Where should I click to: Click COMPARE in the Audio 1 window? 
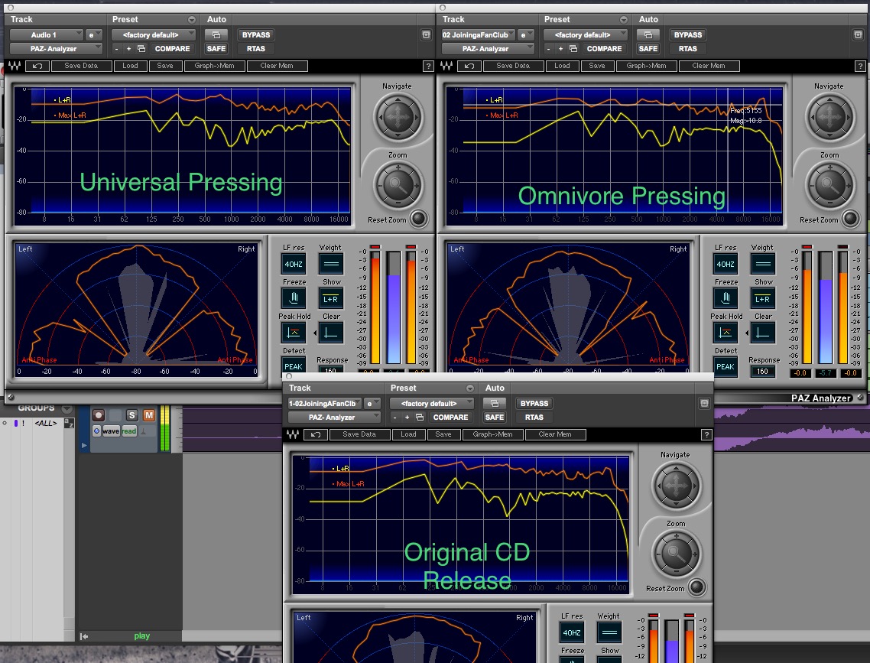point(172,49)
